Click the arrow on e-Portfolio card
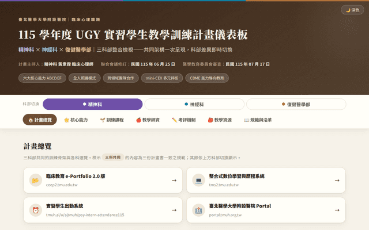This screenshot has height=230, width=369. coord(174,180)
